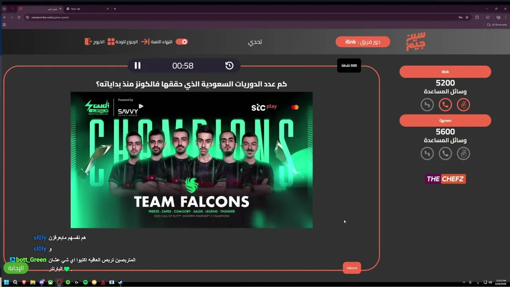This screenshot has height=287, width=510.
Task: Open the Windows Start menu
Action: [6, 282]
